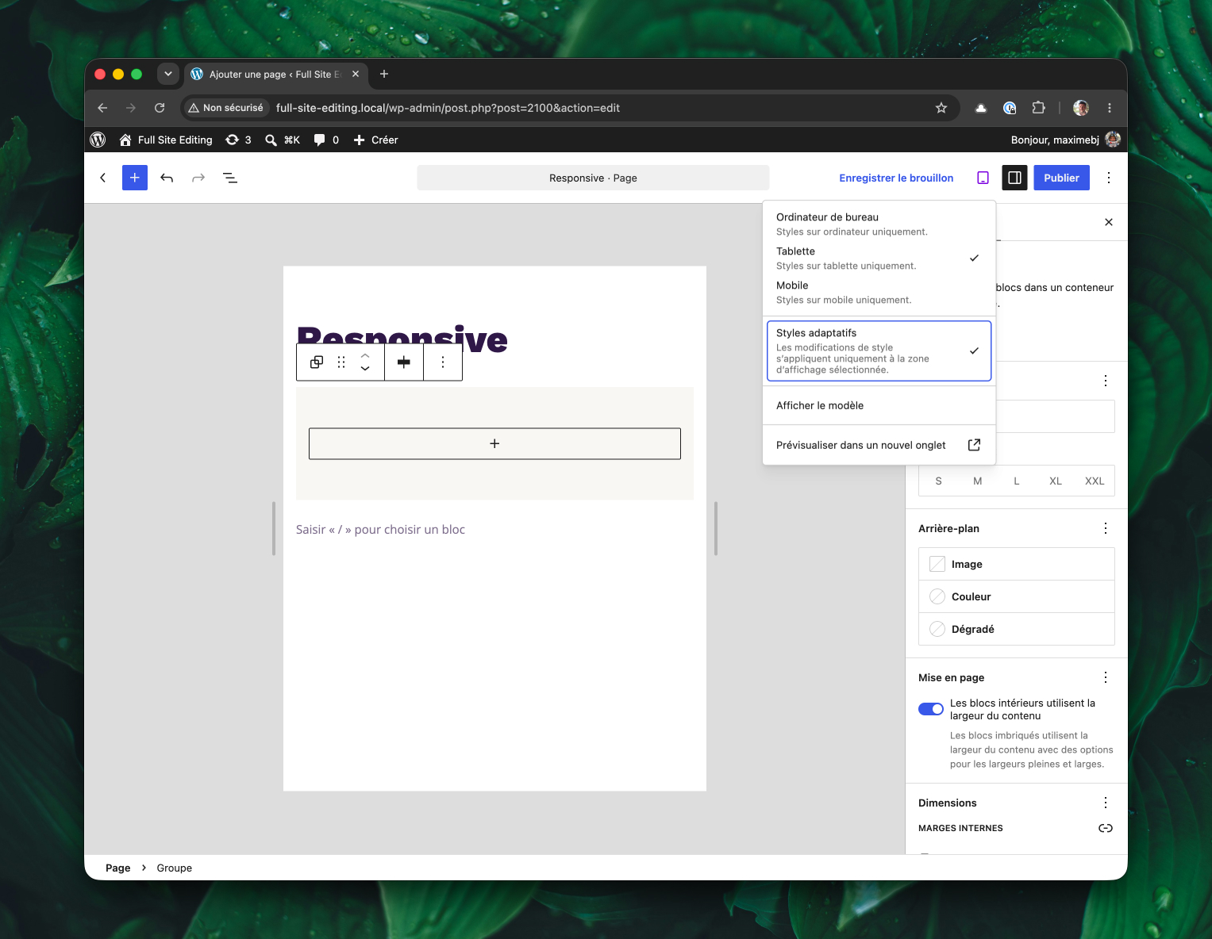
Task: Open Dimensions panel options menu
Action: (x=1106, y=803)
